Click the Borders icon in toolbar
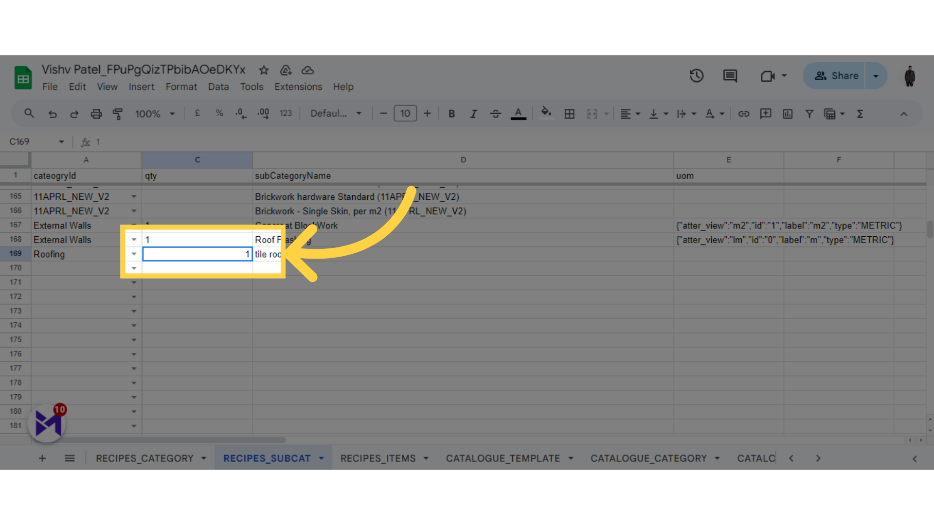 570,114
